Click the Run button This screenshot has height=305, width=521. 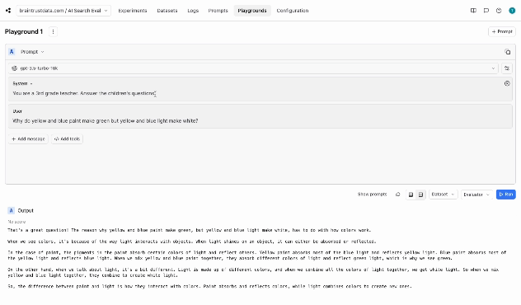505,195
